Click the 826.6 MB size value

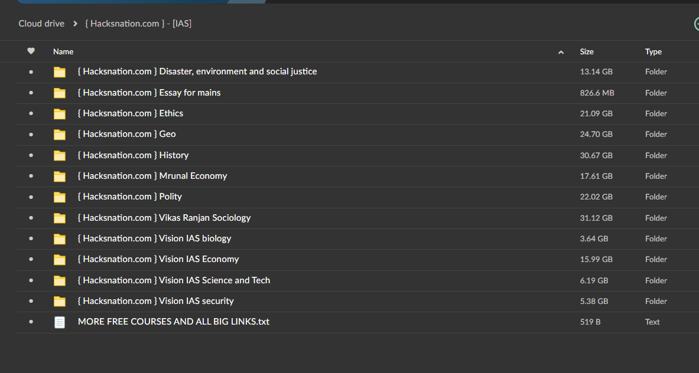coord(597,93)
